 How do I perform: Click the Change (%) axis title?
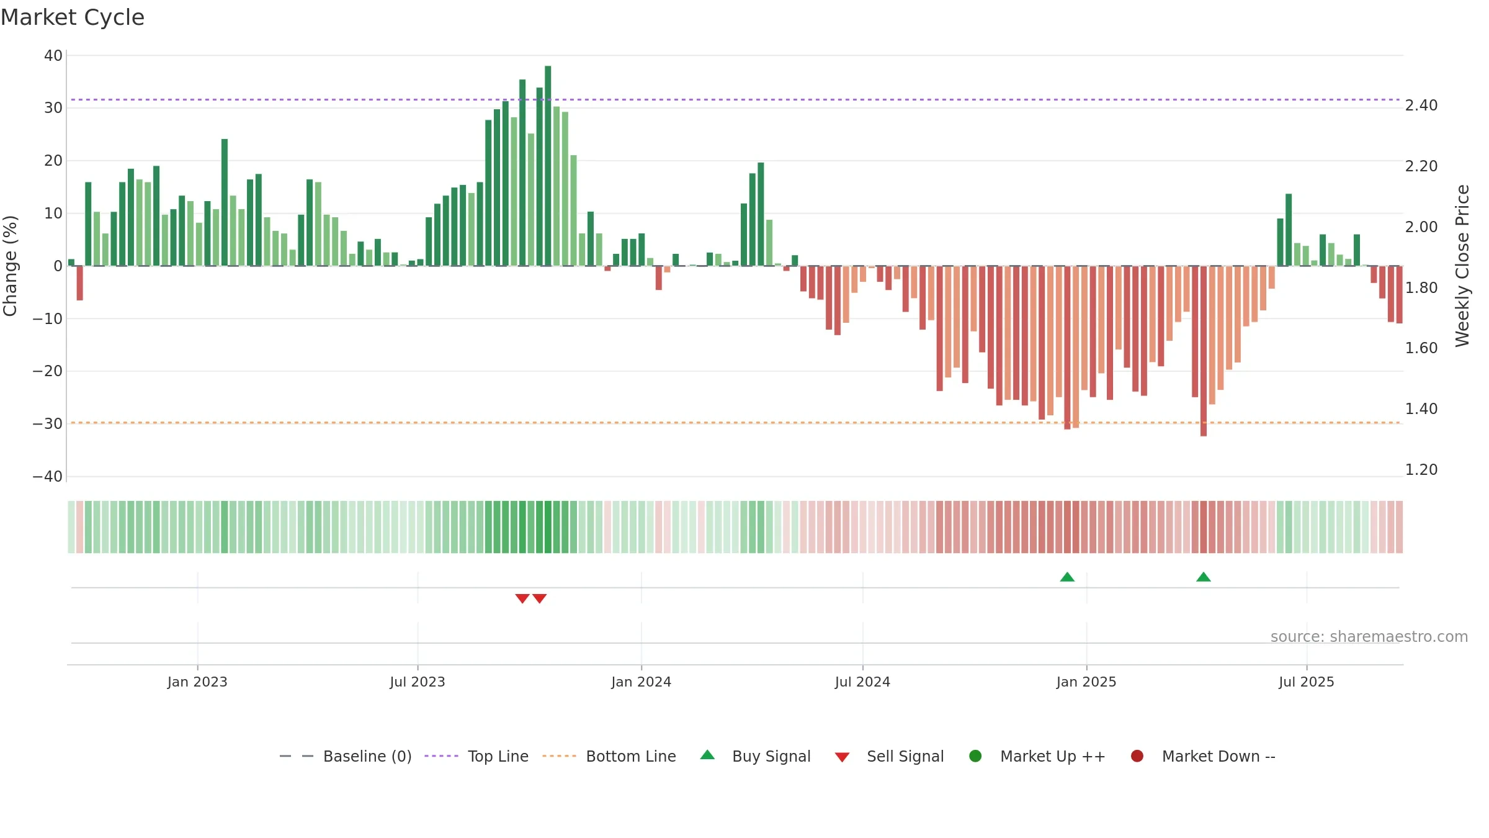[10, 266]
